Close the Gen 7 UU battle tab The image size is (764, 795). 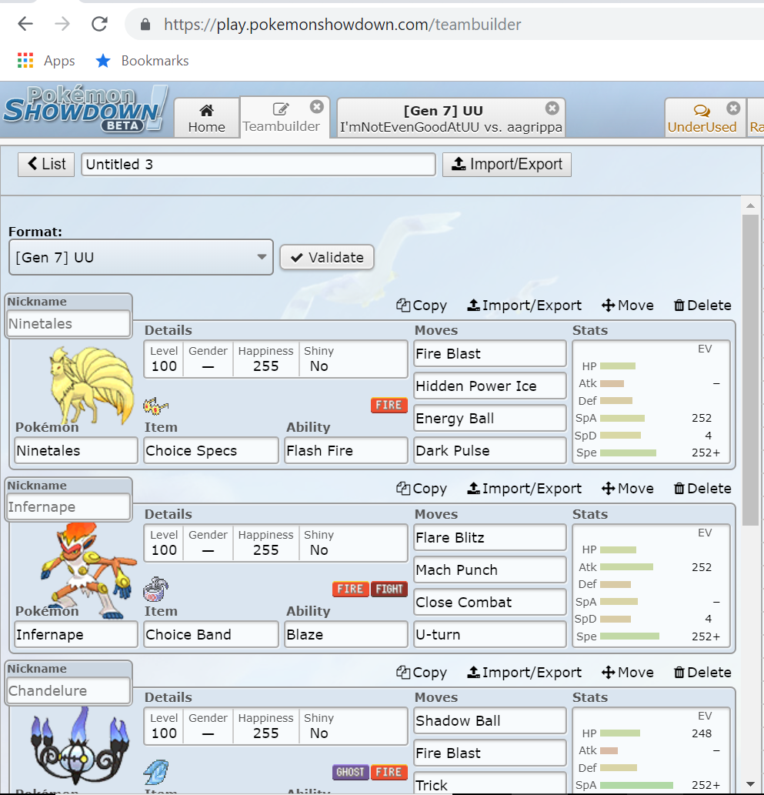552,108
